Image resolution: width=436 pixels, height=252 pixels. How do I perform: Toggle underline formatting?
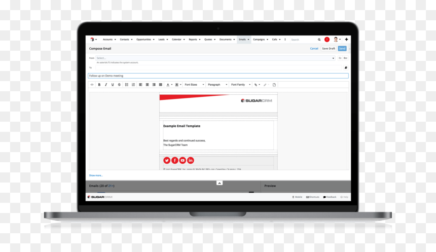click(x=113, y=85)
